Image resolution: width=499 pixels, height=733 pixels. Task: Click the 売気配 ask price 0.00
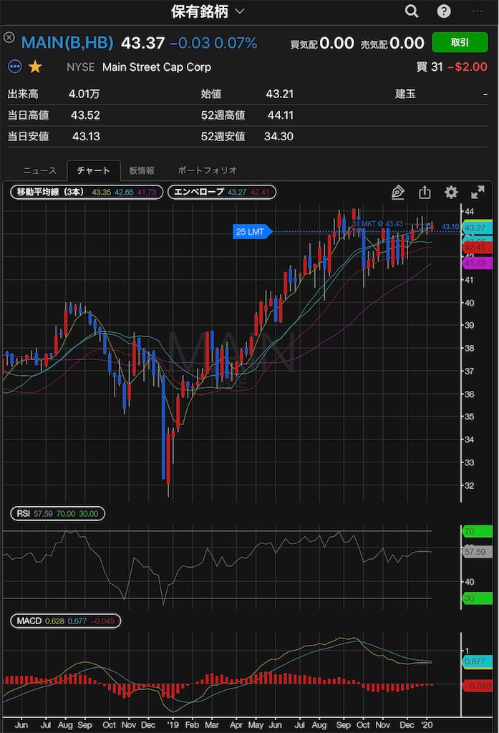click(407, 43)
